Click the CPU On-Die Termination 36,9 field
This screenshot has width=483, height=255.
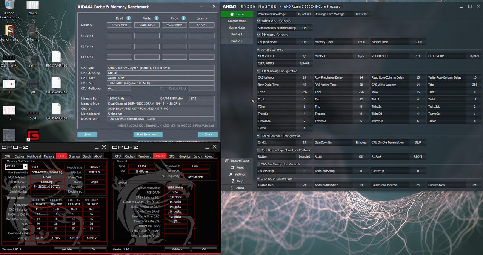point(418,143)
